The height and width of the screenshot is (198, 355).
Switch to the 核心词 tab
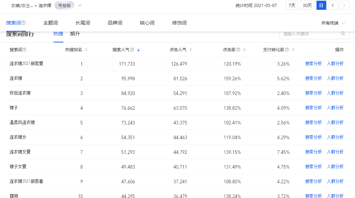point(147,23)
